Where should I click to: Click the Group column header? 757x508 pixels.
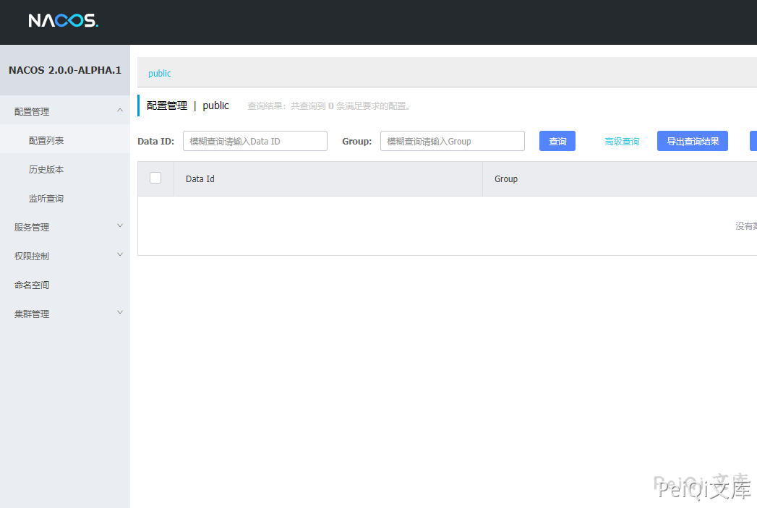(x=506, y=178)
